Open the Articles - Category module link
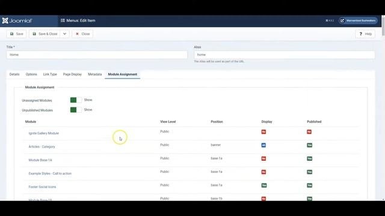Screen dimensions: 385x216 coord(42,146)
